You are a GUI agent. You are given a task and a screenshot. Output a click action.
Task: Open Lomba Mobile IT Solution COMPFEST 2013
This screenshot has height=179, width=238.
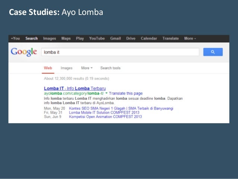(x=104, y=112)
